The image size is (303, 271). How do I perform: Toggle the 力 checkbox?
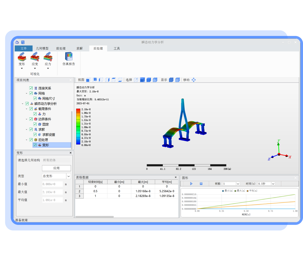(x=35, y=114)
